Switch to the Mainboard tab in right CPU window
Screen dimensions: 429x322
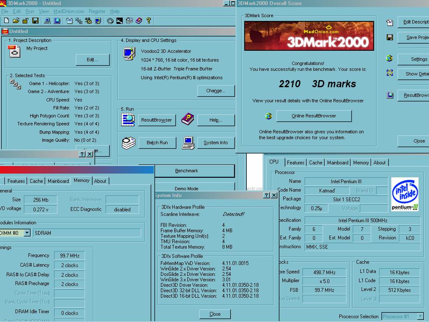pyautogui.click(x=338, y=163)
